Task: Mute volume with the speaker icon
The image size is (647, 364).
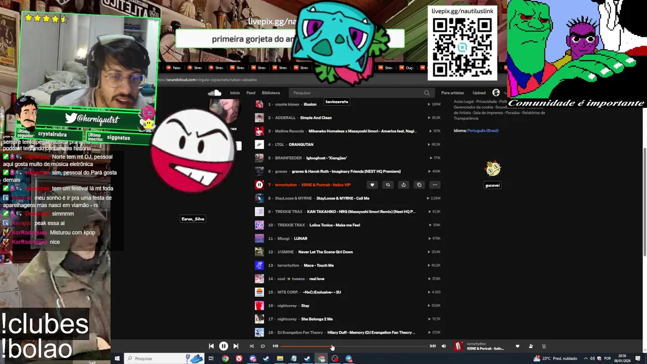Action: tap(444, 346)
